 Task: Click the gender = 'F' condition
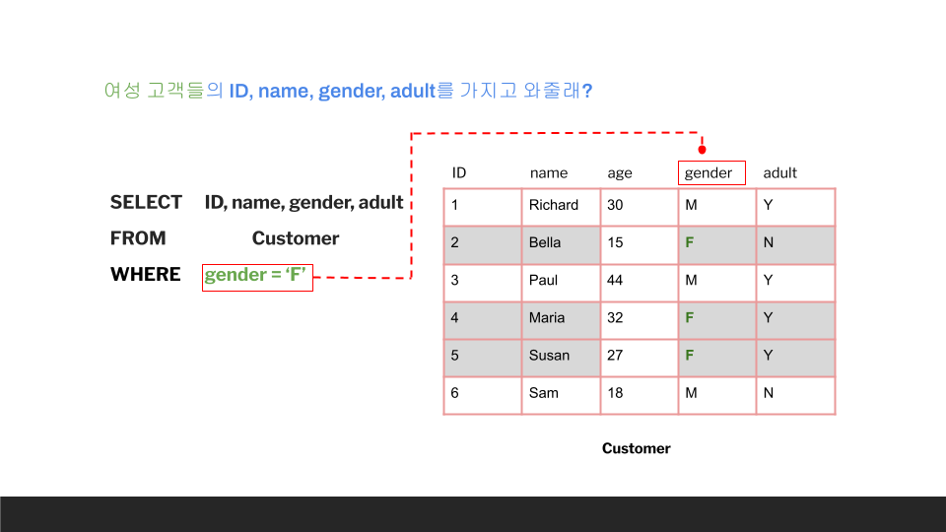257,278
